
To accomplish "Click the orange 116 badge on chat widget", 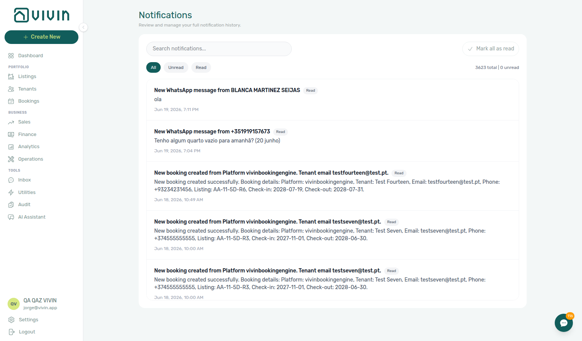I will tap(570, 316).
